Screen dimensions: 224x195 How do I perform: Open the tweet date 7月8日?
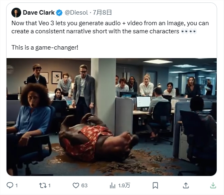click(x=102, y=13)
